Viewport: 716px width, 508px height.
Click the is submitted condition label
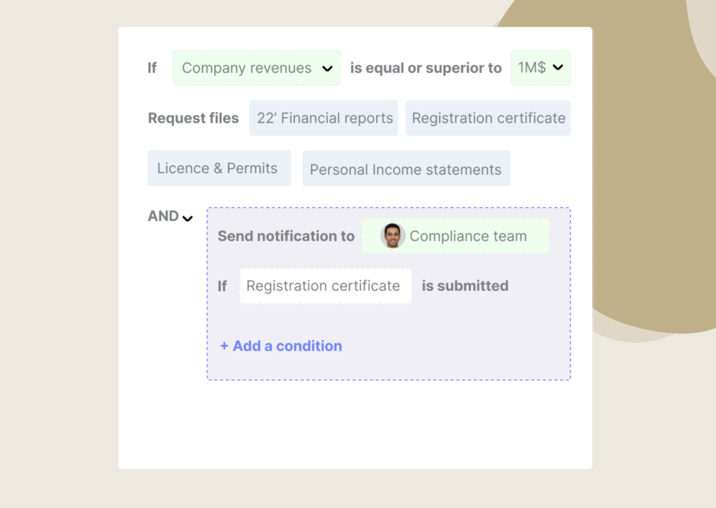pyautogui.click(x=464, y=285)
